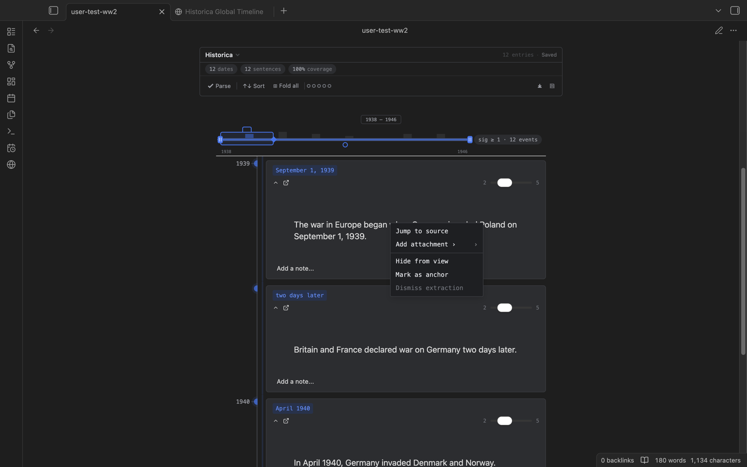The image size is (747, 467).
Task: Open the plain calendar icon in the ribbon
Action: click(x=11, y=98)
